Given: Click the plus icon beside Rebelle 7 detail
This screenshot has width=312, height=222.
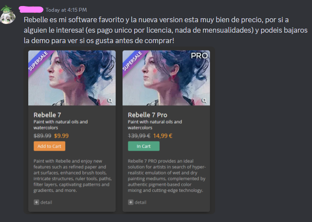Looking at the screenshot, I should [37, 202].
